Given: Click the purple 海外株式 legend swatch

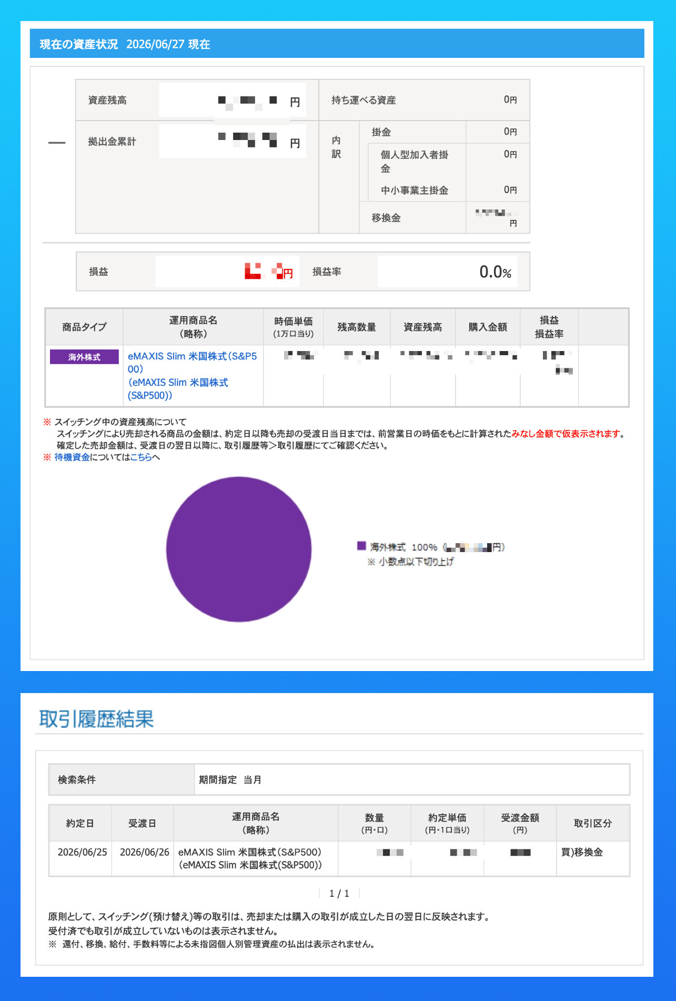Looking at the screenshot, I should pos(361,546).
